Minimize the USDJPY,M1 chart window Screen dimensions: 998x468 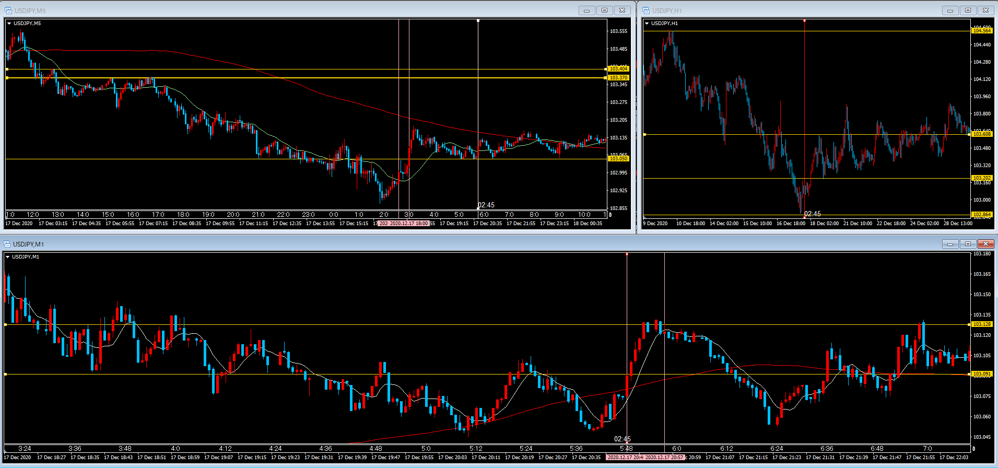pos(950,244)
